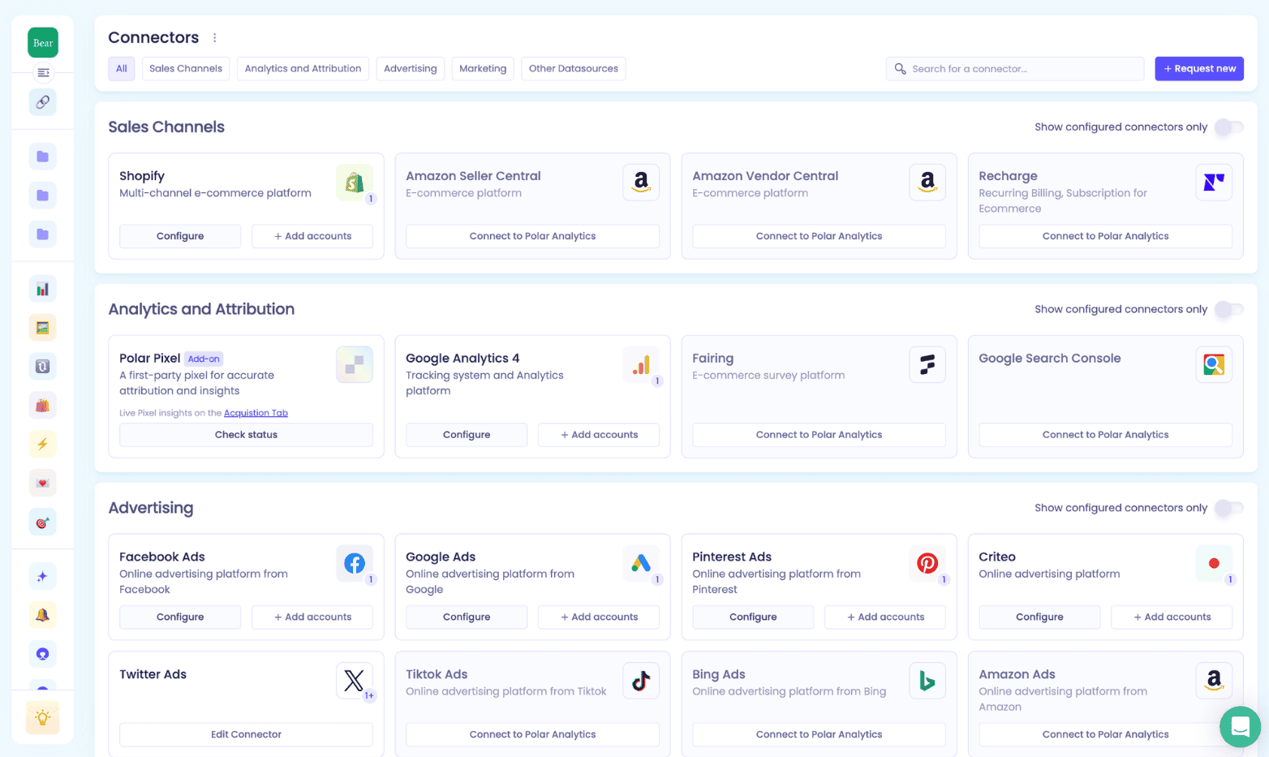Click the Fairing logo icon
Viewport: 1269px width, 757px height.
927,365
